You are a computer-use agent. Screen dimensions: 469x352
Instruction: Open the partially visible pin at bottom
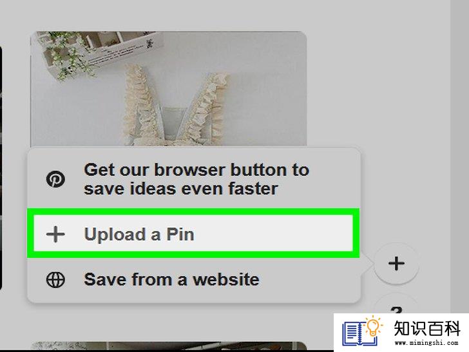click(x=169, y=346)
